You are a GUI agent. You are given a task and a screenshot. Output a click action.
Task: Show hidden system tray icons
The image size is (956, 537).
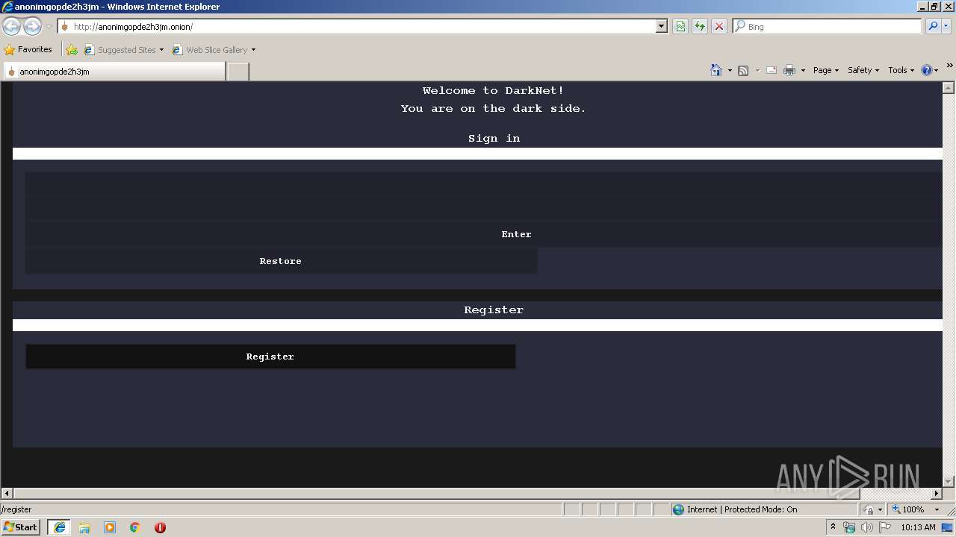pyautogui.click(x=834, y=527)
